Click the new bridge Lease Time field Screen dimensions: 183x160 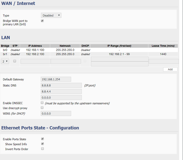(164, 61)
